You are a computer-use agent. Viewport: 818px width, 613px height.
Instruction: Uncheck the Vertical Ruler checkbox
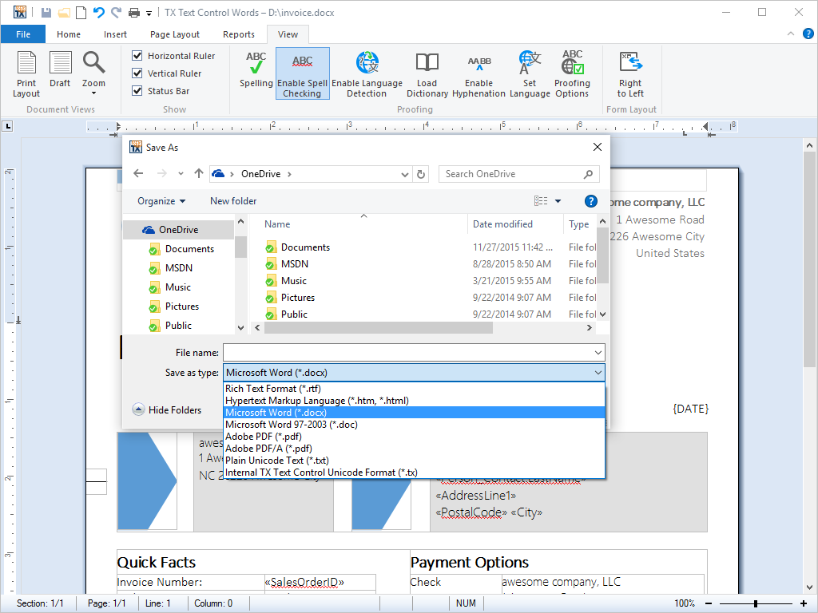(137, 73)
